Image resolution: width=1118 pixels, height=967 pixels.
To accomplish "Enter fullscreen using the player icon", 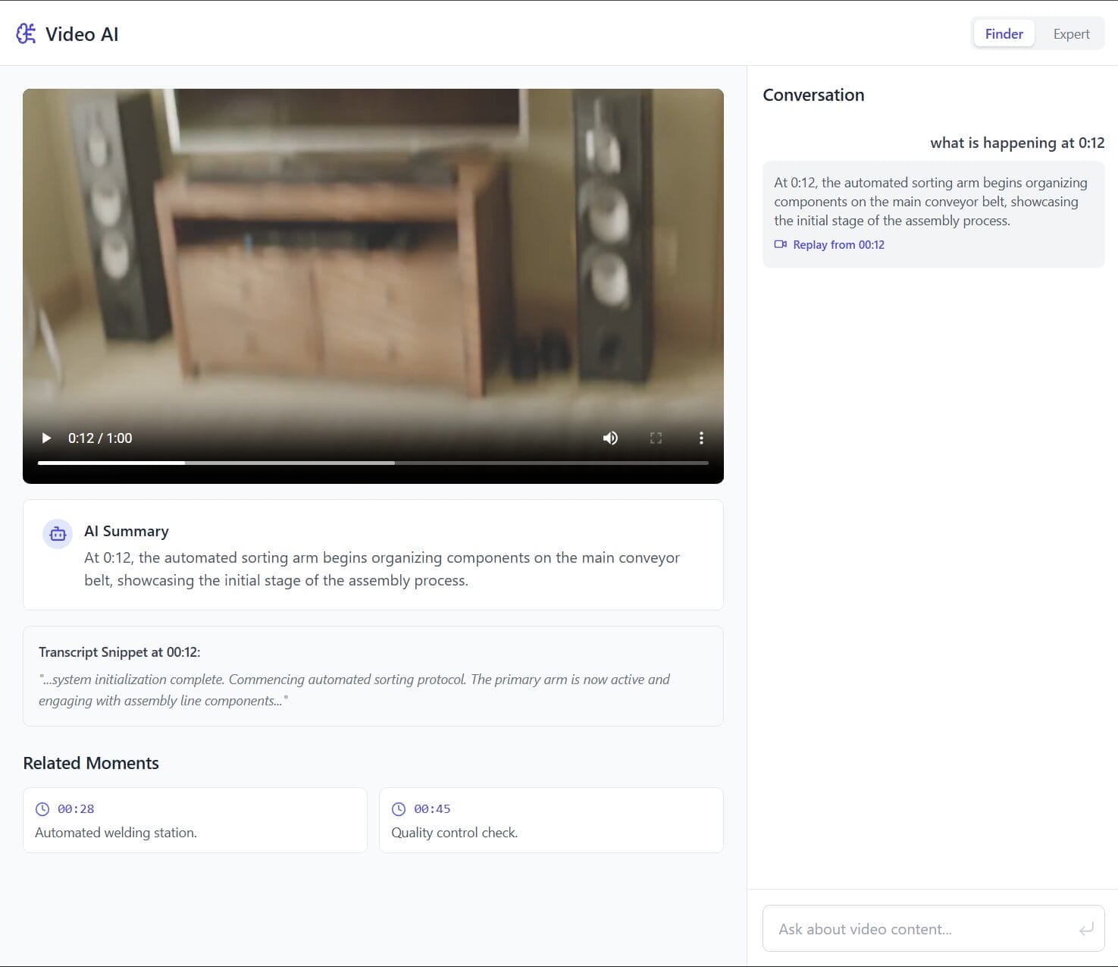I will click(x=656, y=438).
